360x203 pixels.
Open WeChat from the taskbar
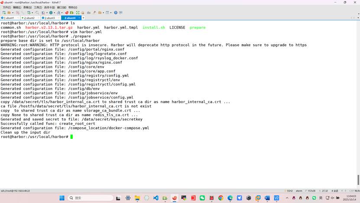point(202,198)
